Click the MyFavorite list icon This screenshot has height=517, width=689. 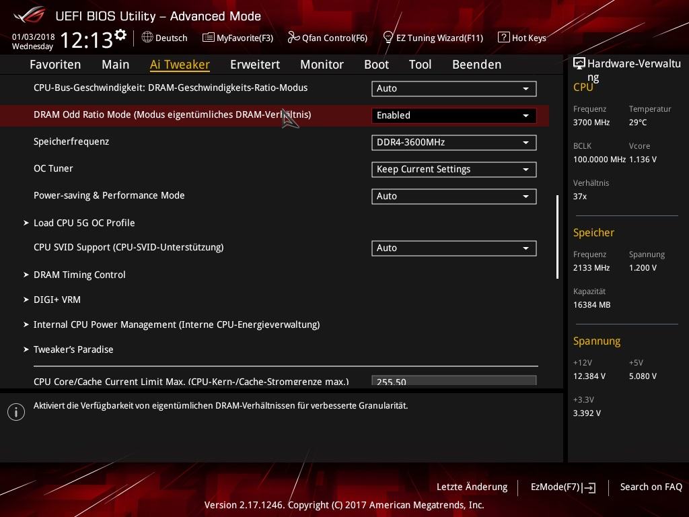pyautogui.click(x=208, y=38)
